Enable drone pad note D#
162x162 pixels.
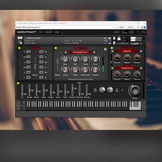(28, 67)
